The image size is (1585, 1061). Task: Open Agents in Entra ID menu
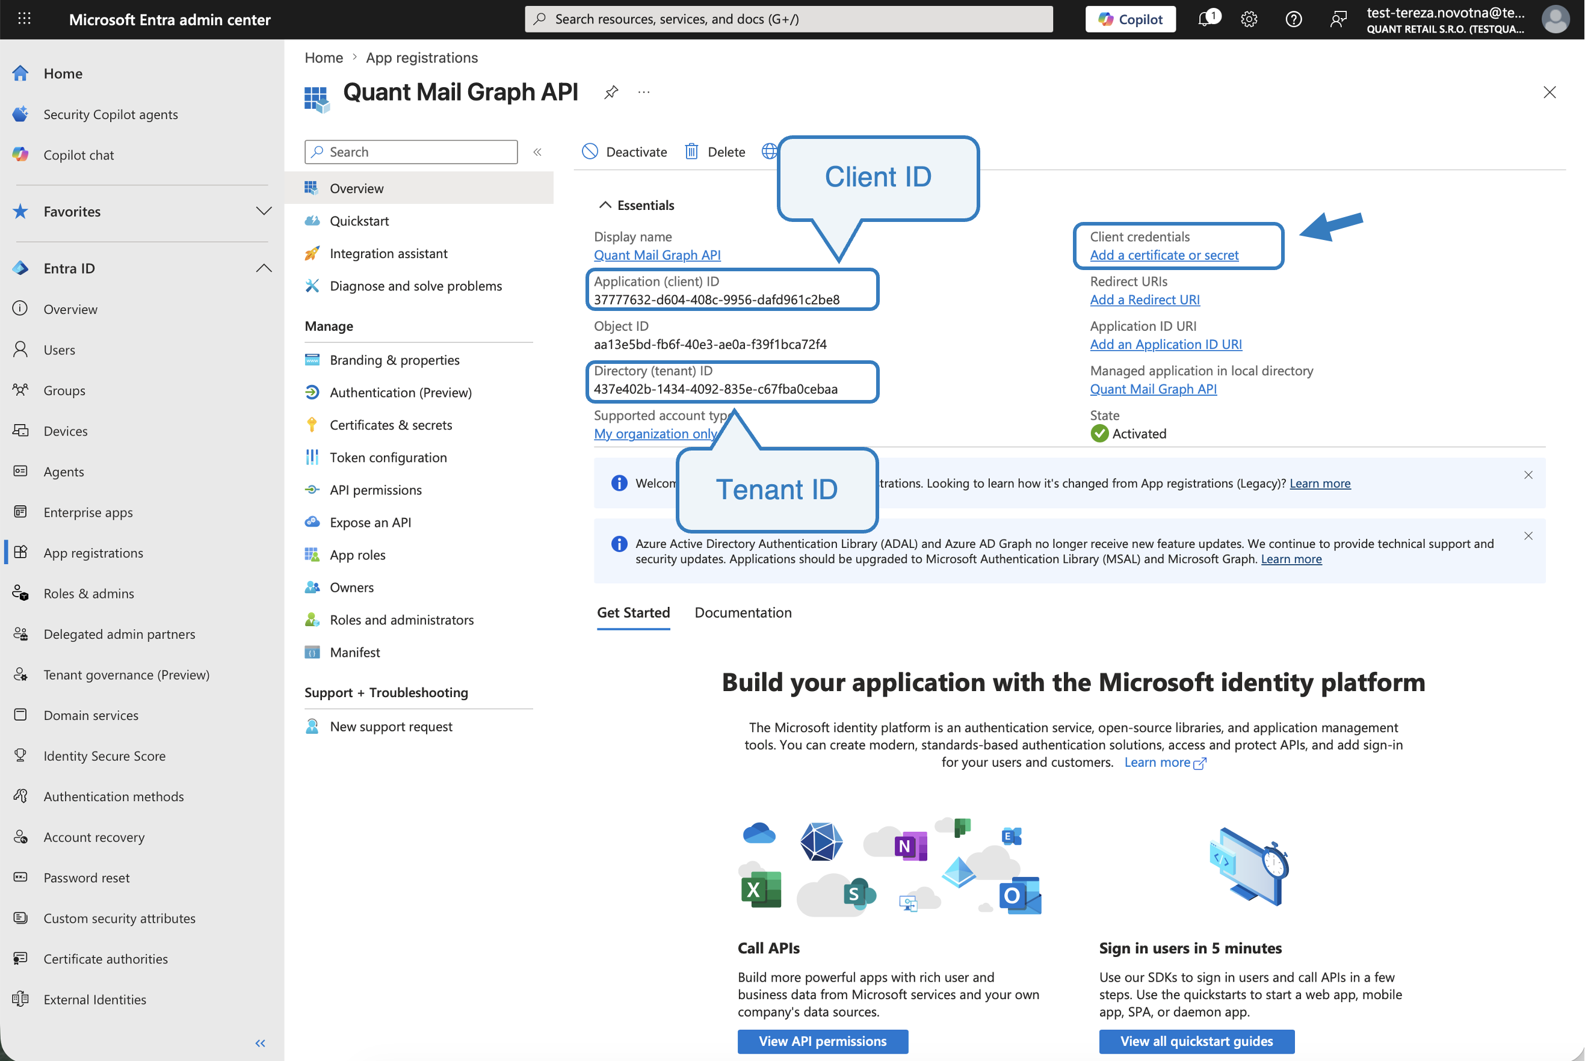[x=64, y=472]
